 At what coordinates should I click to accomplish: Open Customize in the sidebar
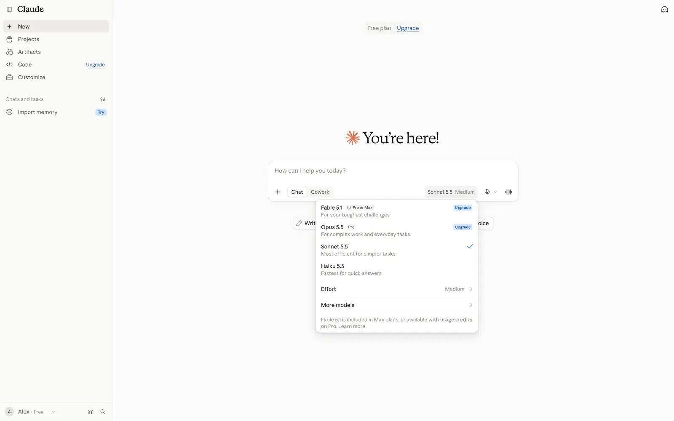pos(56,77)
